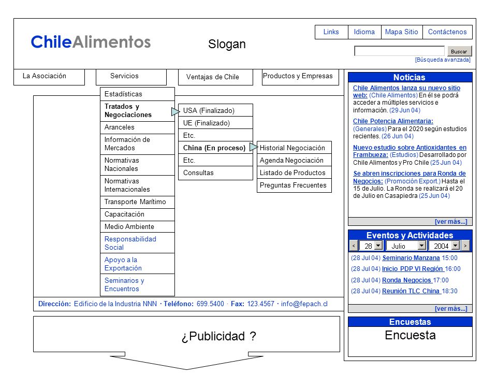Choose Aranceles in the Servicios menu

137,127
